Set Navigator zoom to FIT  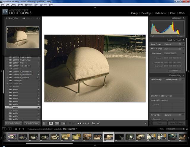pos(24,18)
